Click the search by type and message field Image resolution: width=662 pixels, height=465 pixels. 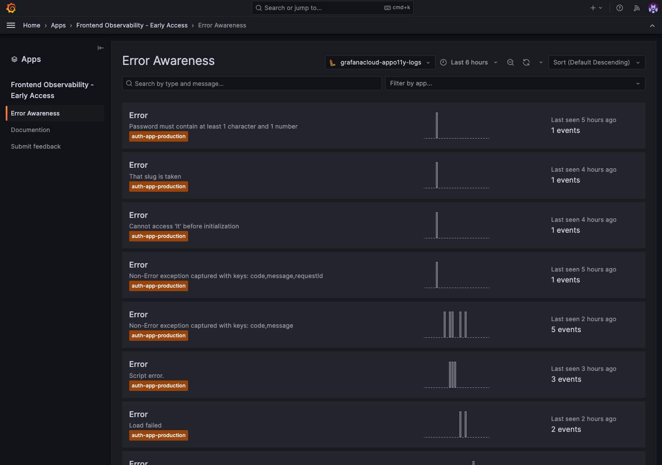(252, 83)
